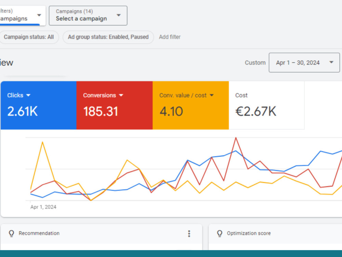Click the €2.67K cost value
The width and height of the screenshot is (342, 257).
tap(255, 111)
